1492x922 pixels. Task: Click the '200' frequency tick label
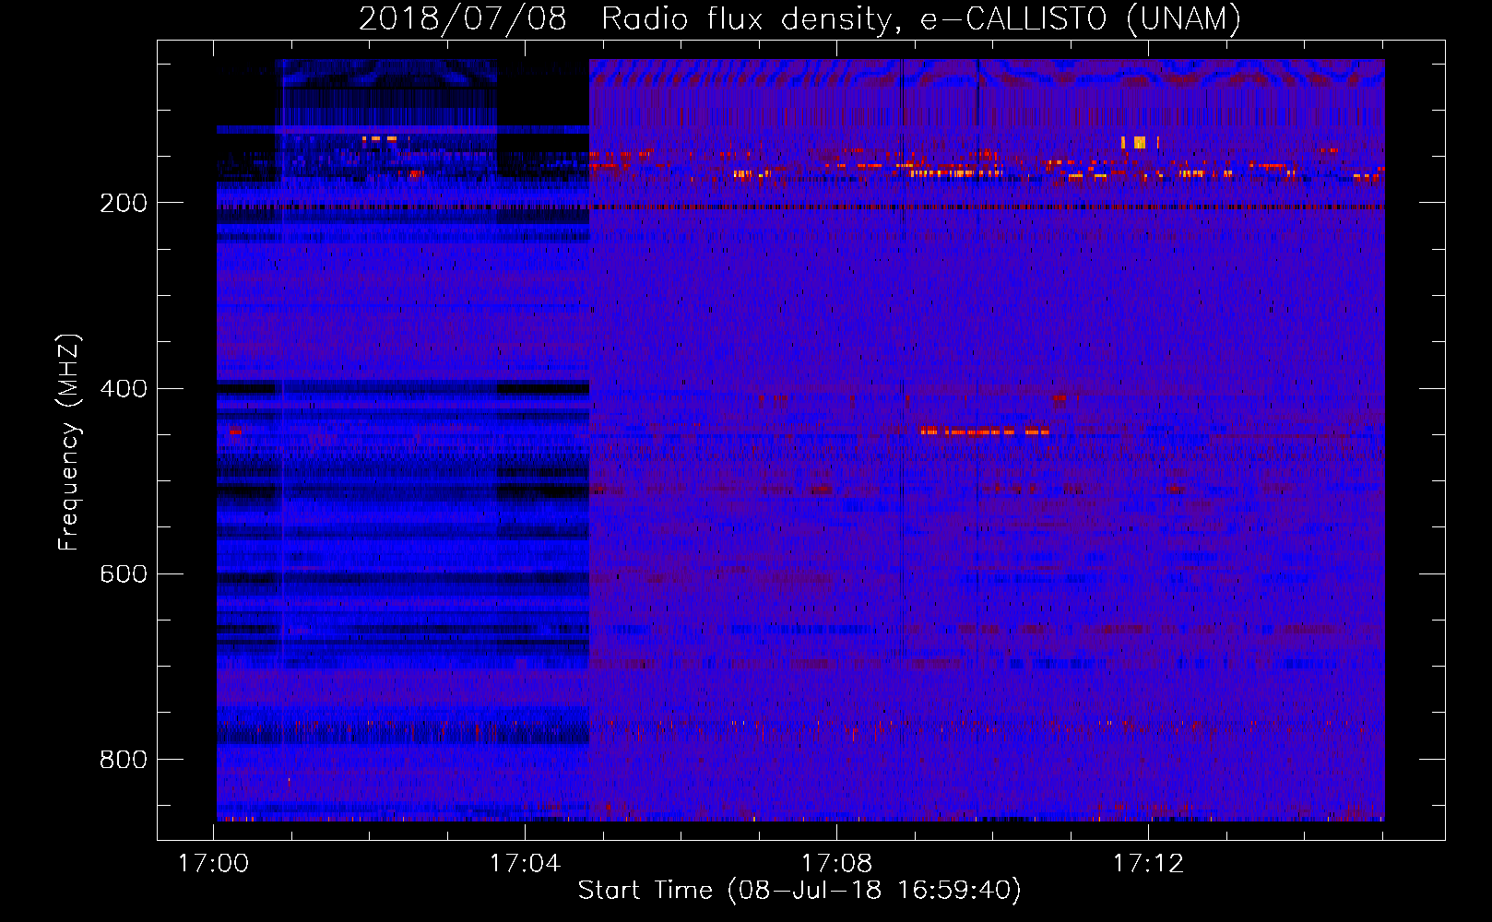pyautogui.click(x=124, y=203)
